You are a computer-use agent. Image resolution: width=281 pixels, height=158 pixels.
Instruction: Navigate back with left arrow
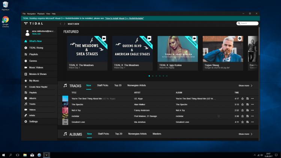(x=61, y=24)
